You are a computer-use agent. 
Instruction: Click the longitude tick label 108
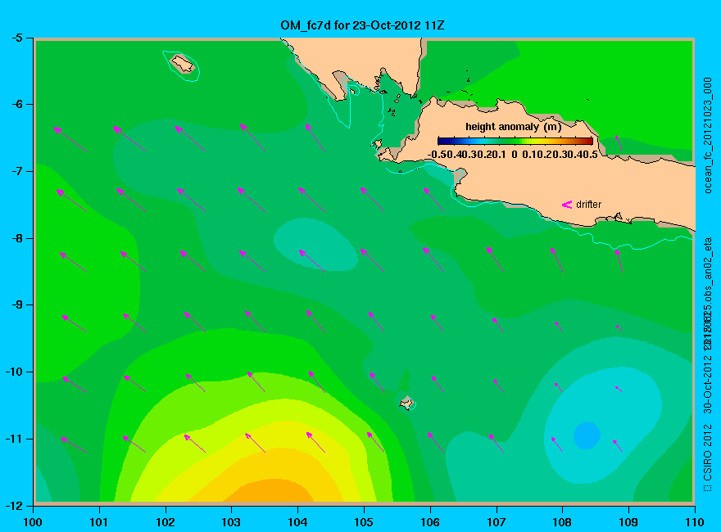pos(562,522)
